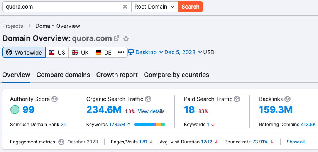This screenshot has width=318, height=152.
Task: Open the external link icon beside quora.com
Action: click(117, 38)
